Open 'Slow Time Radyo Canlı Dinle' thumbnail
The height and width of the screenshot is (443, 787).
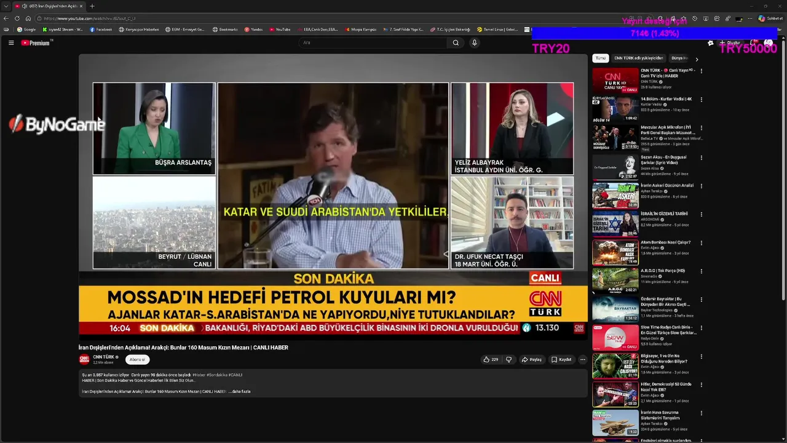tap(615, 337)
